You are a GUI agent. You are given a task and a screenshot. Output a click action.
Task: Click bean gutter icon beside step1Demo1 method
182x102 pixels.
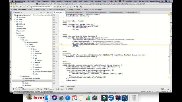point(56,35)
